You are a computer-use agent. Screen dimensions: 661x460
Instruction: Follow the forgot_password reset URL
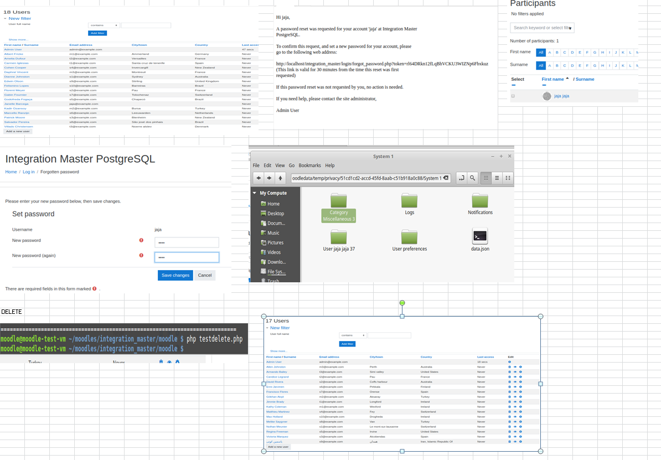click(382, 64)
